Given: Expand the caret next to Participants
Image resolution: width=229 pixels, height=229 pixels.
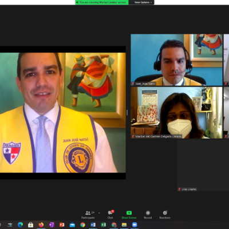Looking at the screenshot, I should pyautogui.click(x=99, y=213).
